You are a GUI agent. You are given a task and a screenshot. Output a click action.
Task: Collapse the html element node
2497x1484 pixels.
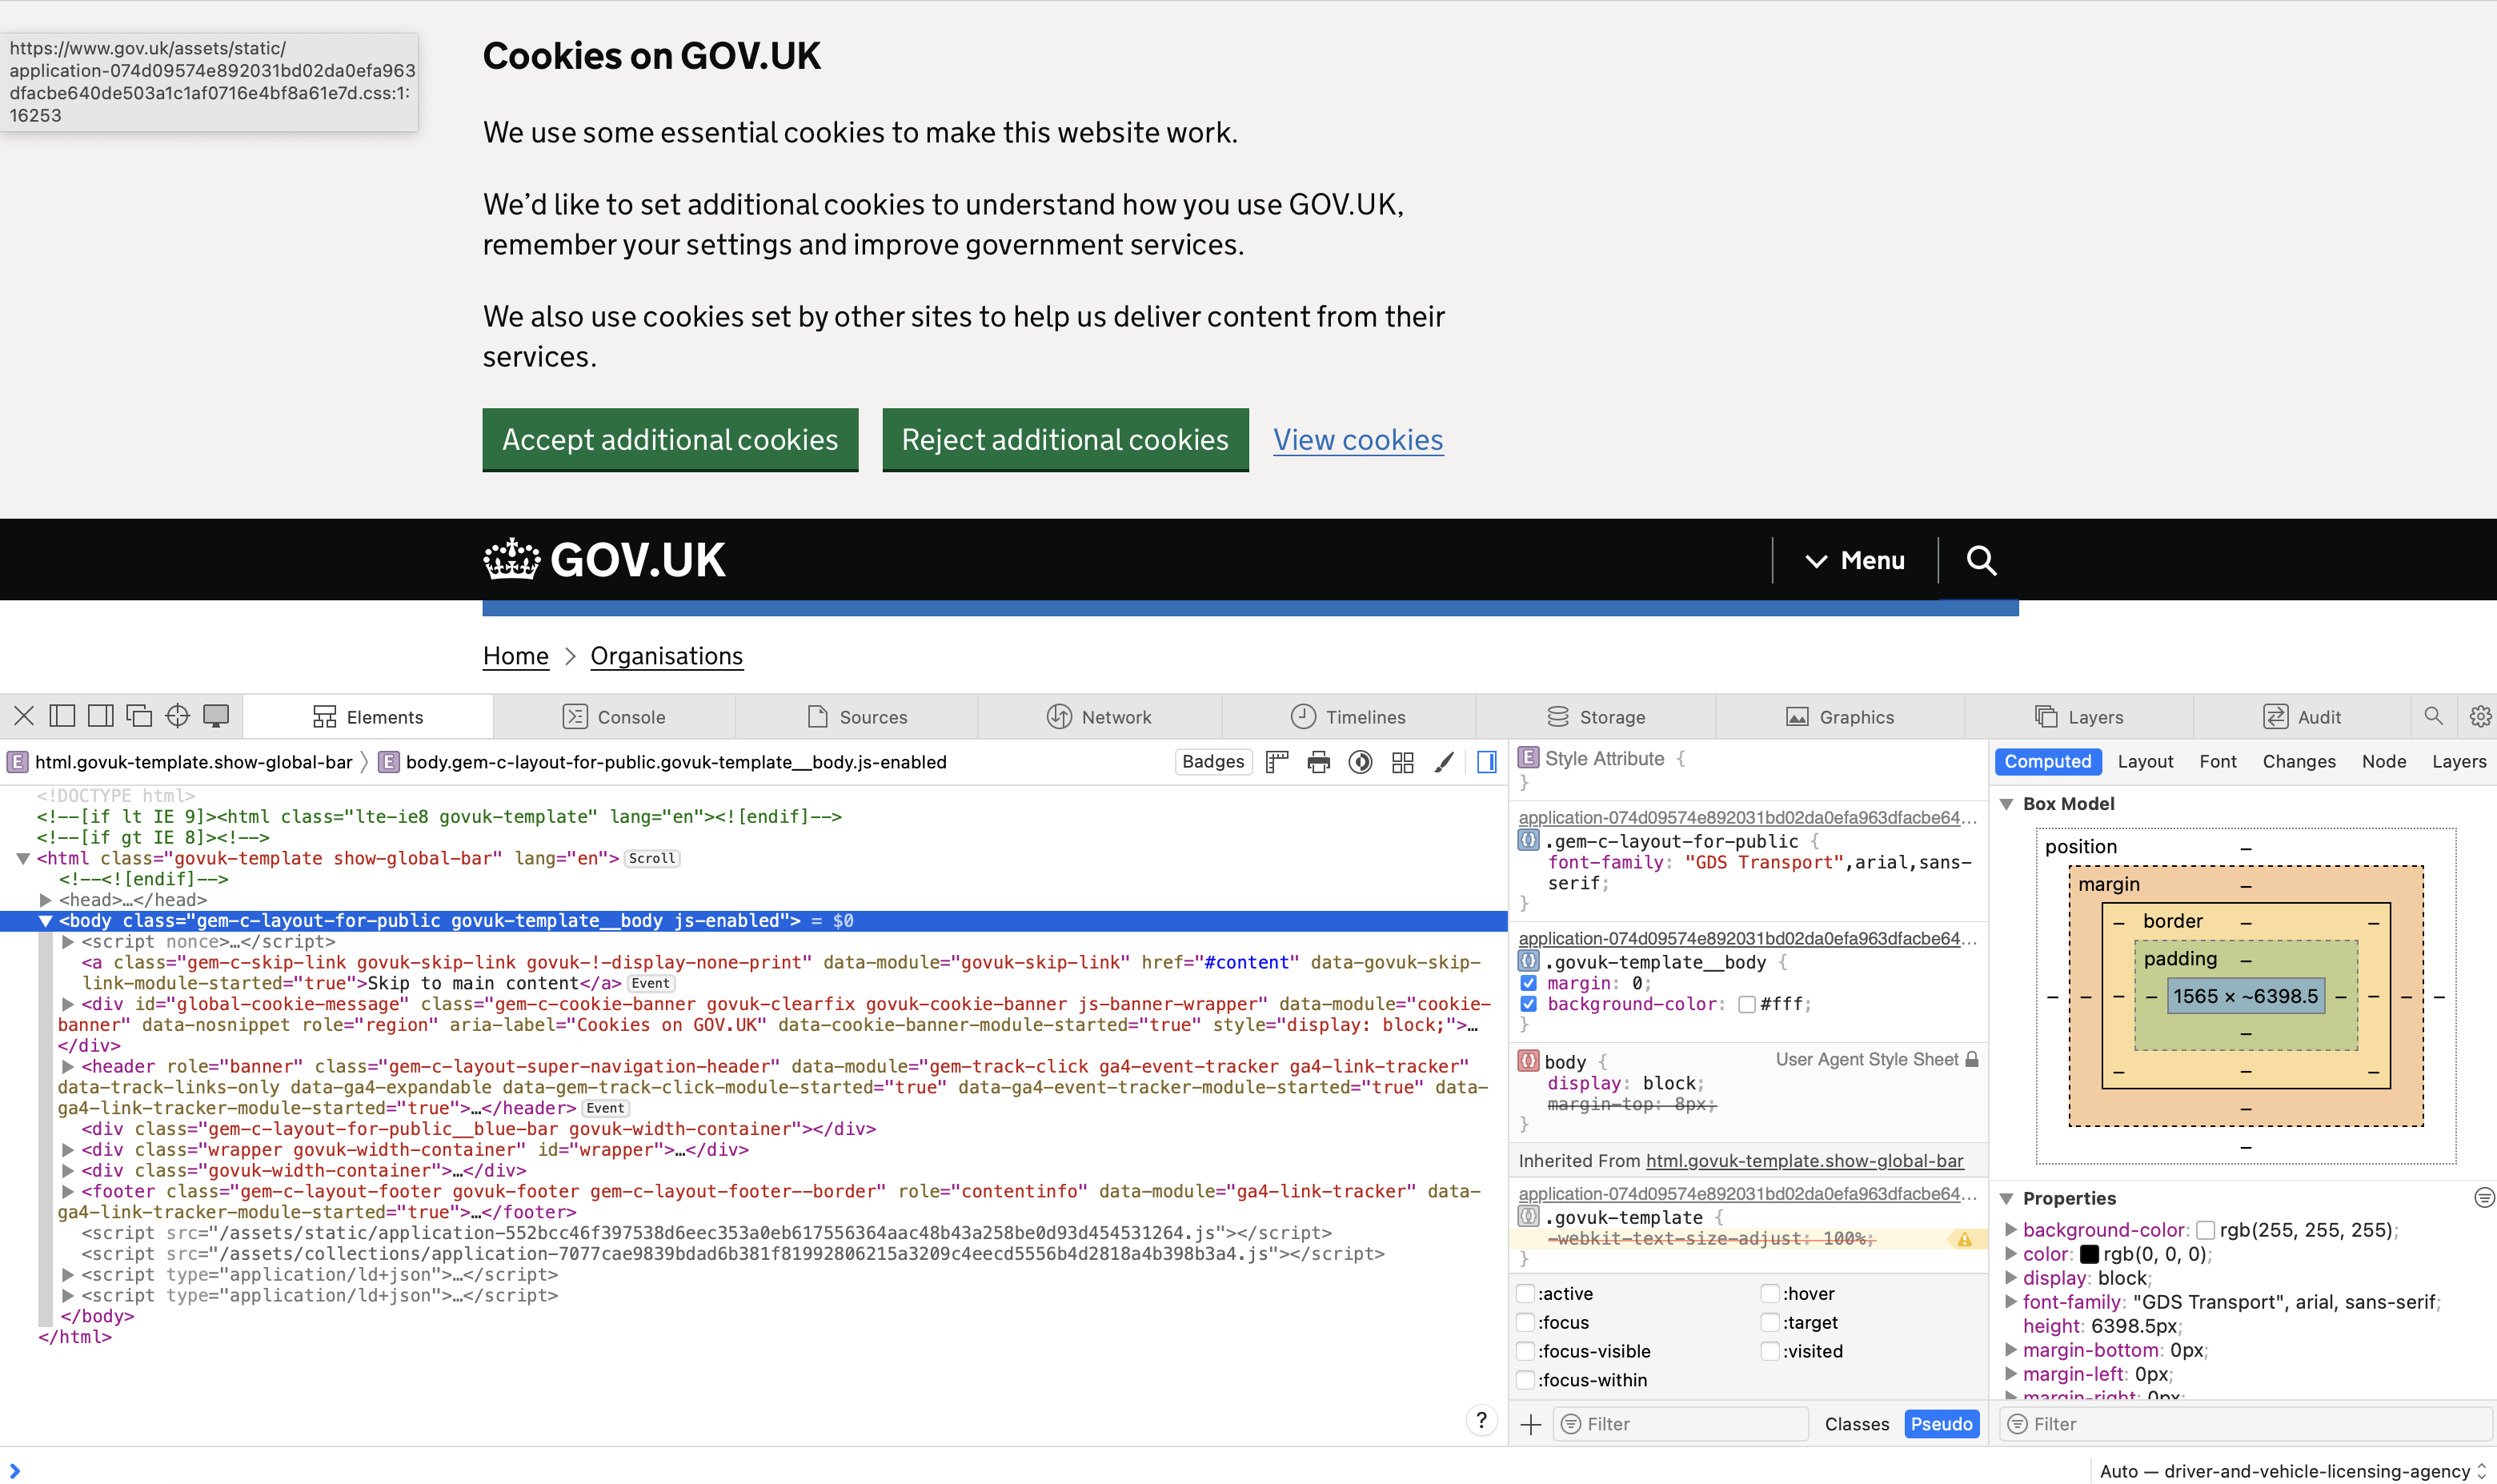23,858
